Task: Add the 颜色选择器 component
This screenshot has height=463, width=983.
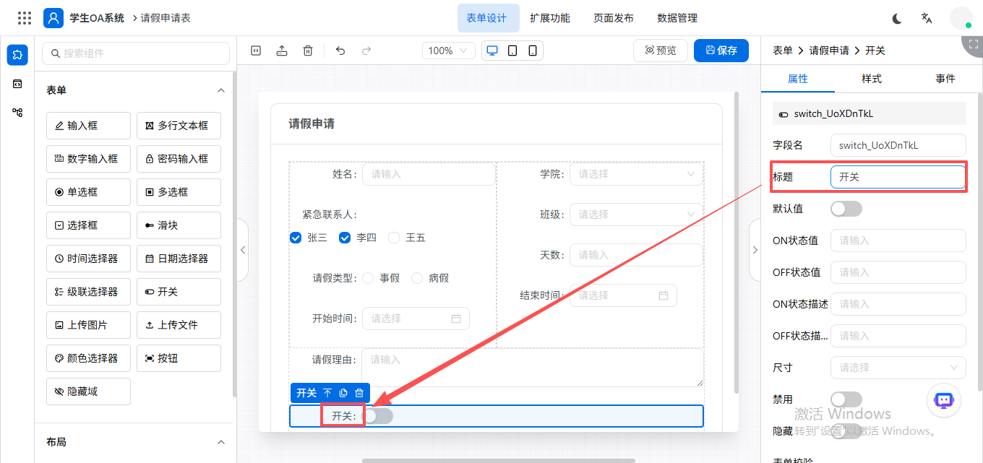Action: point(88,358)
